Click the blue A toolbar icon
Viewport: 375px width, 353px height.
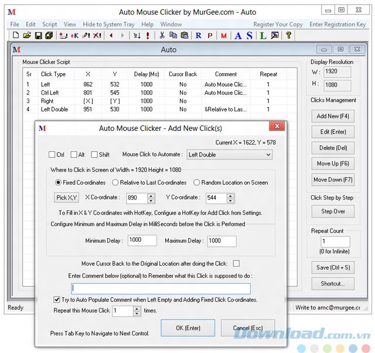point(238,36)
